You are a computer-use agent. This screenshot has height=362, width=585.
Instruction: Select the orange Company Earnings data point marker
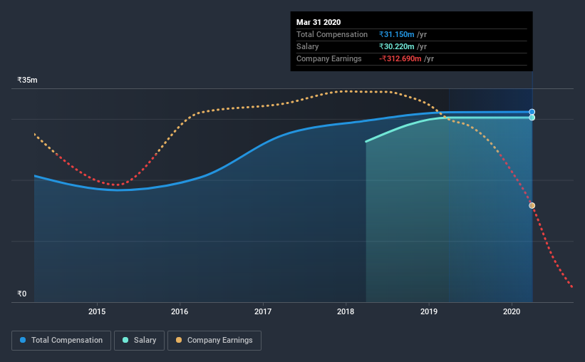pos(532,206)
